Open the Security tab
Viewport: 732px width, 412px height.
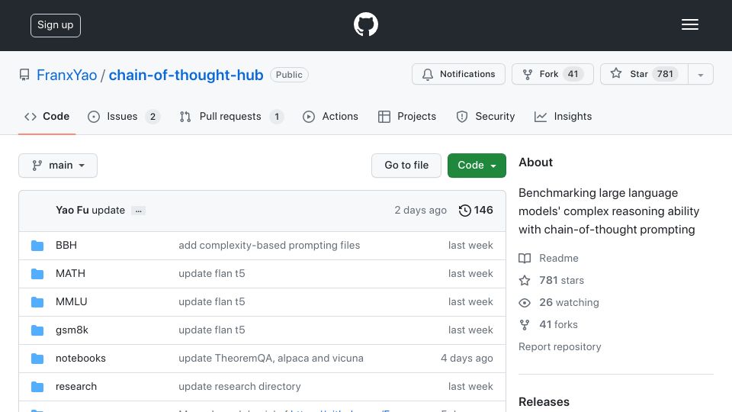486,116
